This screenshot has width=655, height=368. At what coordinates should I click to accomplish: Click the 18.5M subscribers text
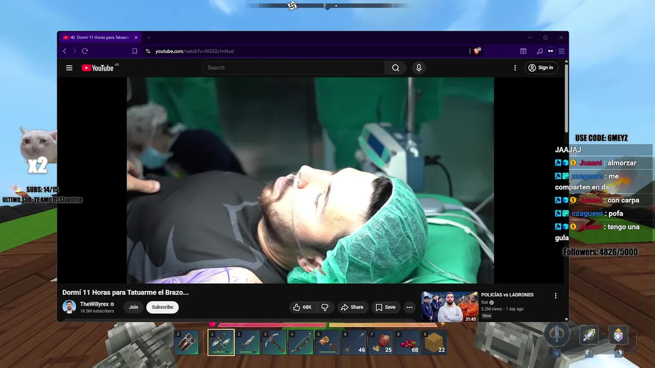(x=97, y=311)
